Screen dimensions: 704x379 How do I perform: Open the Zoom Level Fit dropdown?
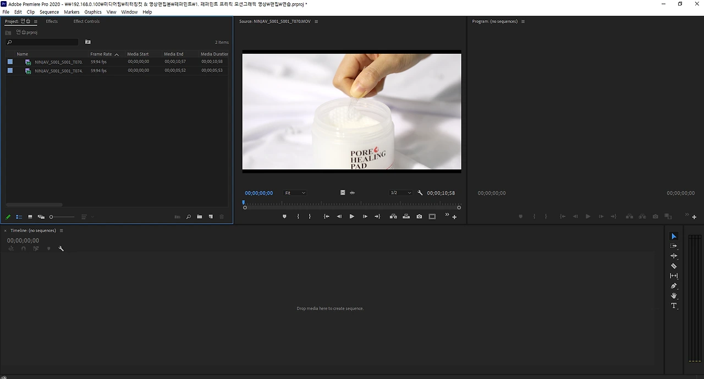(295, 193)
